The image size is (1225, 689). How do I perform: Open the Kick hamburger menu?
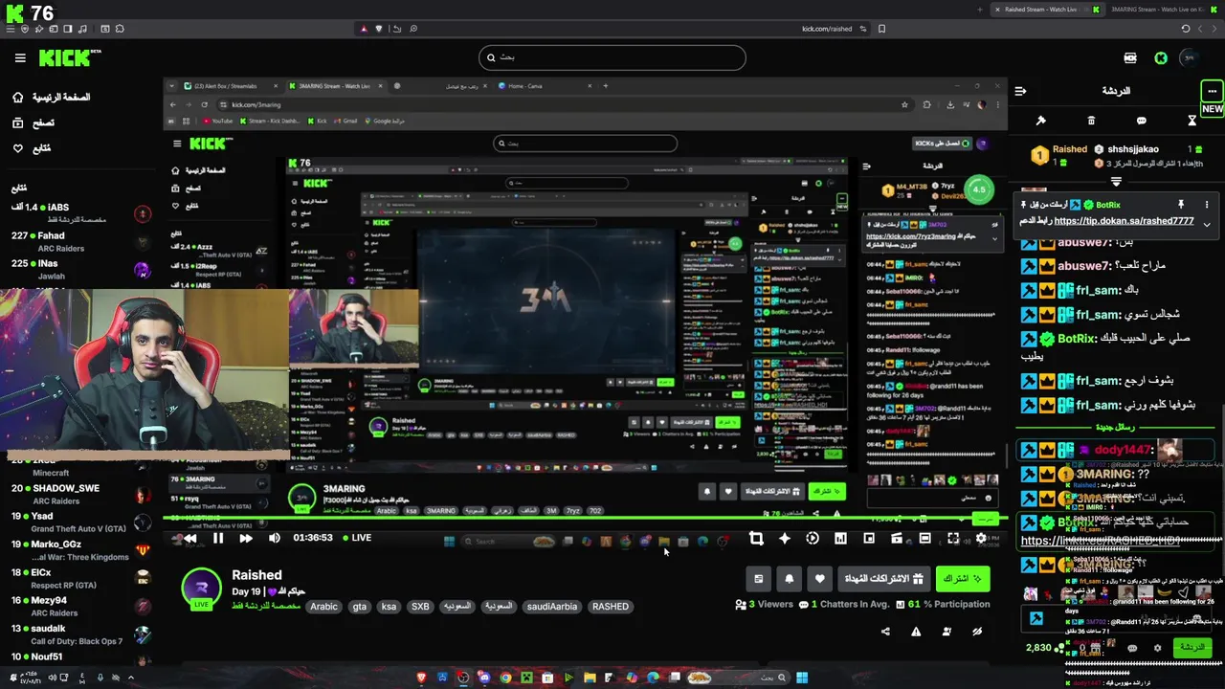(x=20, y=58)
